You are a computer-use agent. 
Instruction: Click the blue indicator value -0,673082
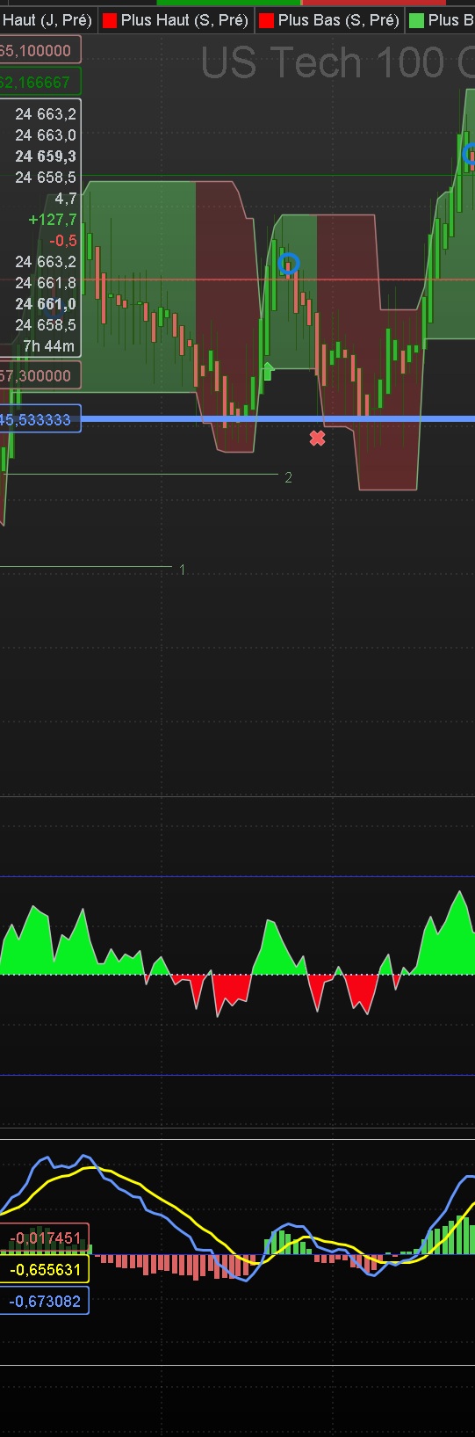(44, 1301)
